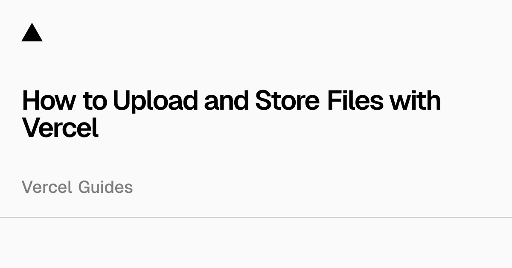This screenshot has height=268, width=512.
Task: Click the top tip of the triangle logo
Action: [32, 24]
